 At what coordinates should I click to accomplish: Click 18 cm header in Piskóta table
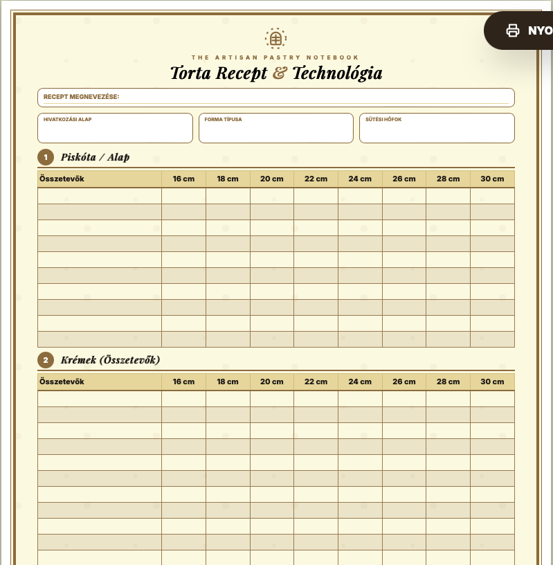tap(228, 179)
